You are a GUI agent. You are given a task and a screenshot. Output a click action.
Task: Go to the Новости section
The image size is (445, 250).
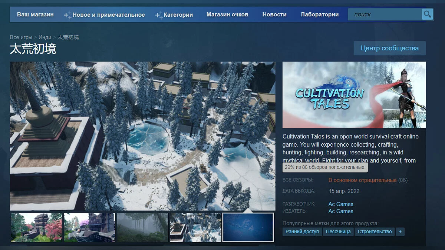[x=274, y=14]
